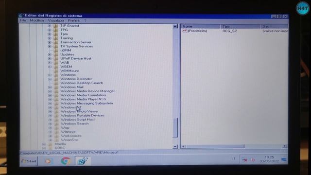Image resolution: width=311 pixels, height=175 pixels.
Task: Open the Start menu
Action: [29, 161]
